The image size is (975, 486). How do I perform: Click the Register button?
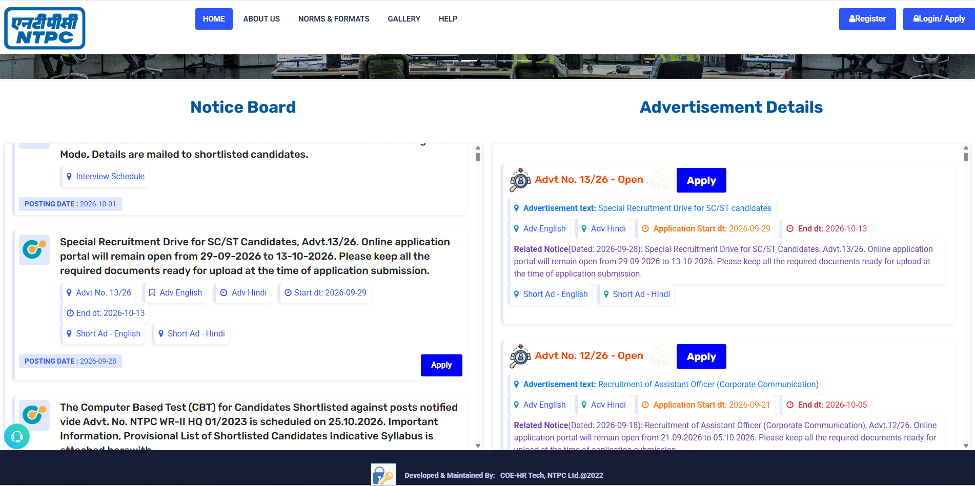tap(867, 19)
